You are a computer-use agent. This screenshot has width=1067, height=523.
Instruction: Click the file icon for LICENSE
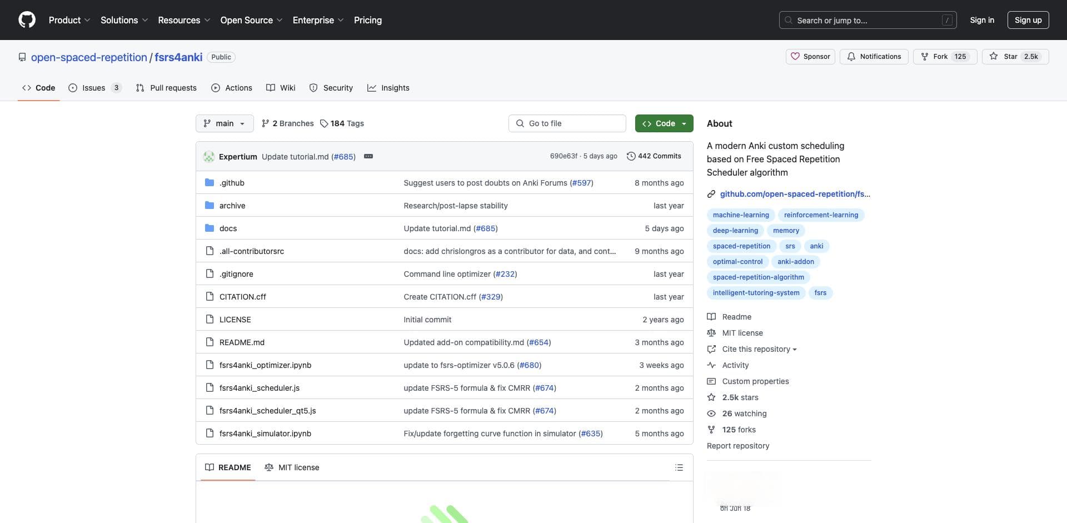coord(210,320)
